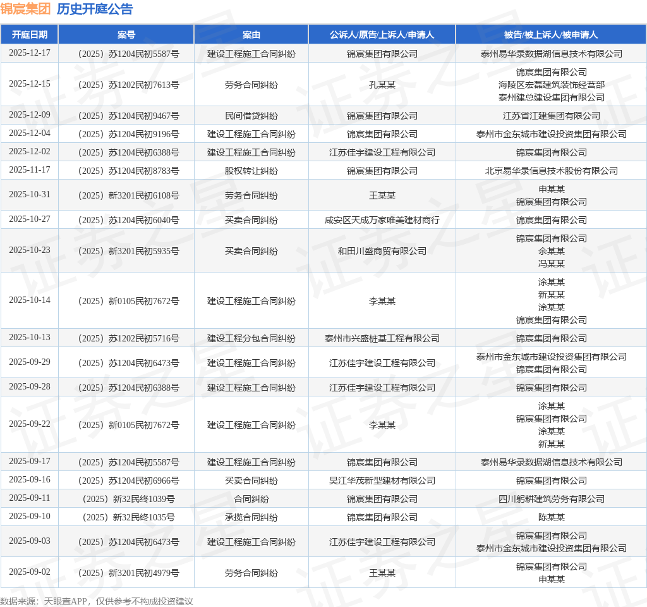The width and height of the screenshot is (647, 607).
Task: Click plaintiff 孔某某
Action: [382, 85]
